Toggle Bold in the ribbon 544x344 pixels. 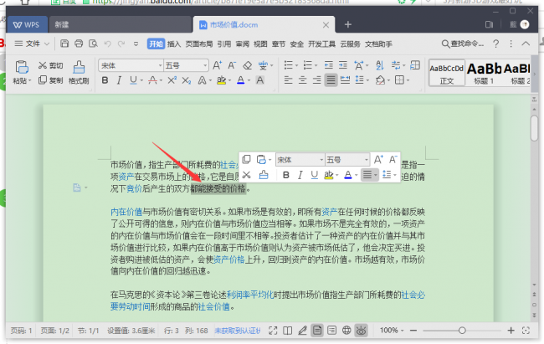(105, 80)
